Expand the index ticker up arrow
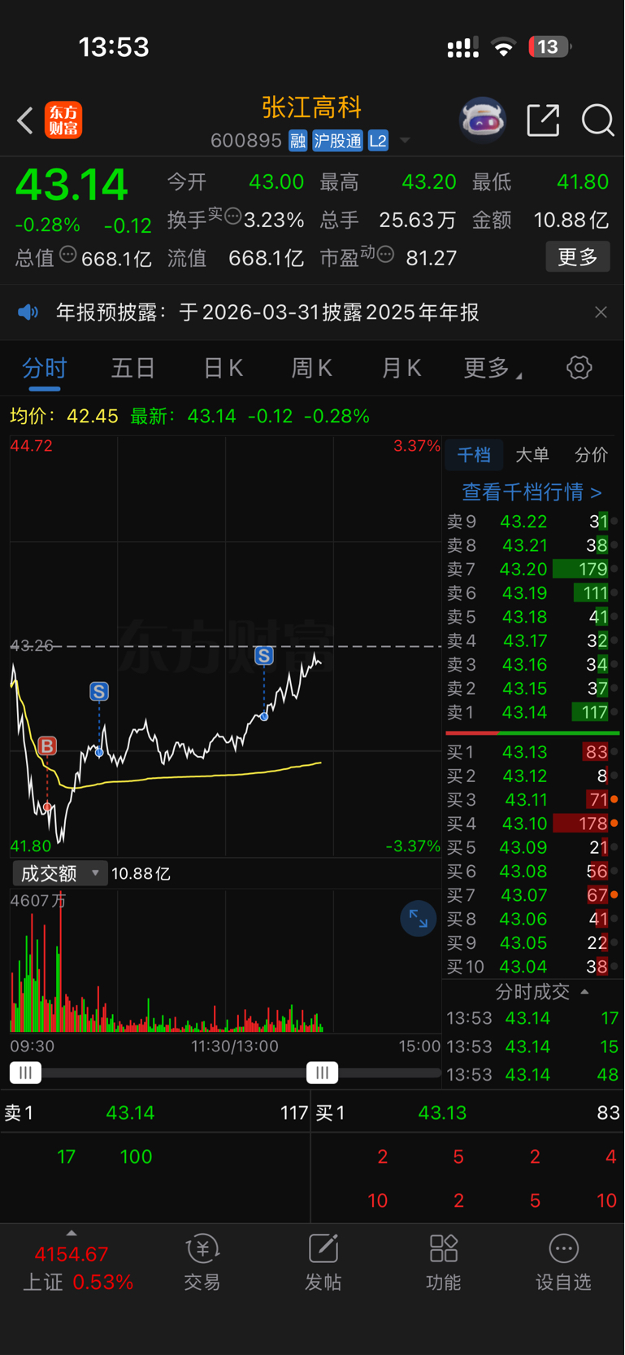This screenshot has height=1355, width=625. [72, 1233]
